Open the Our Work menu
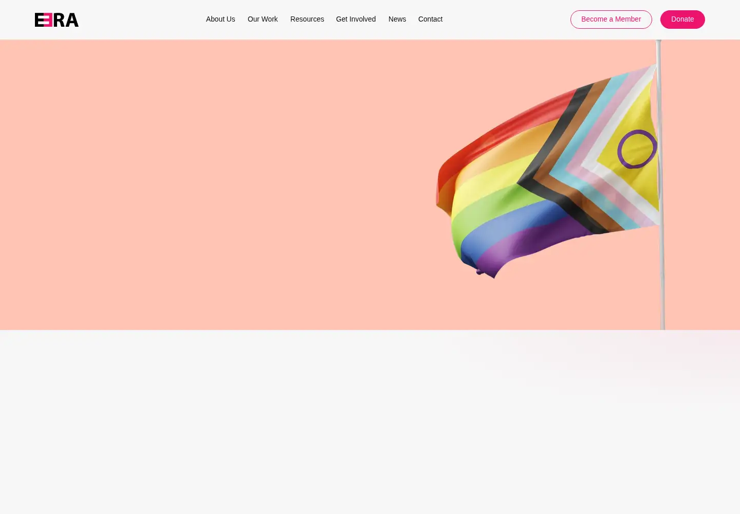Screen dimensions: 740x514 [263, 19]
